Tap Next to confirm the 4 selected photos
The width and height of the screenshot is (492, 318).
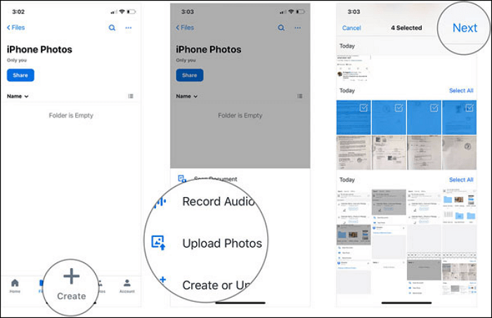pos(465,28)
